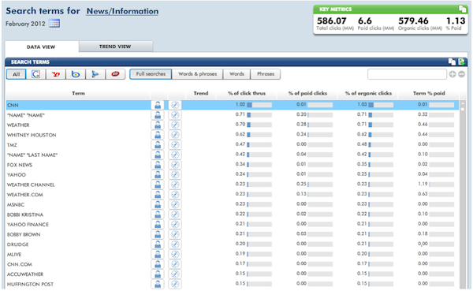This screenshot has height=291, width=473.
Task: Export Search Terms using the green export icon
Action: pyautogui.click(x=461, y=62)
